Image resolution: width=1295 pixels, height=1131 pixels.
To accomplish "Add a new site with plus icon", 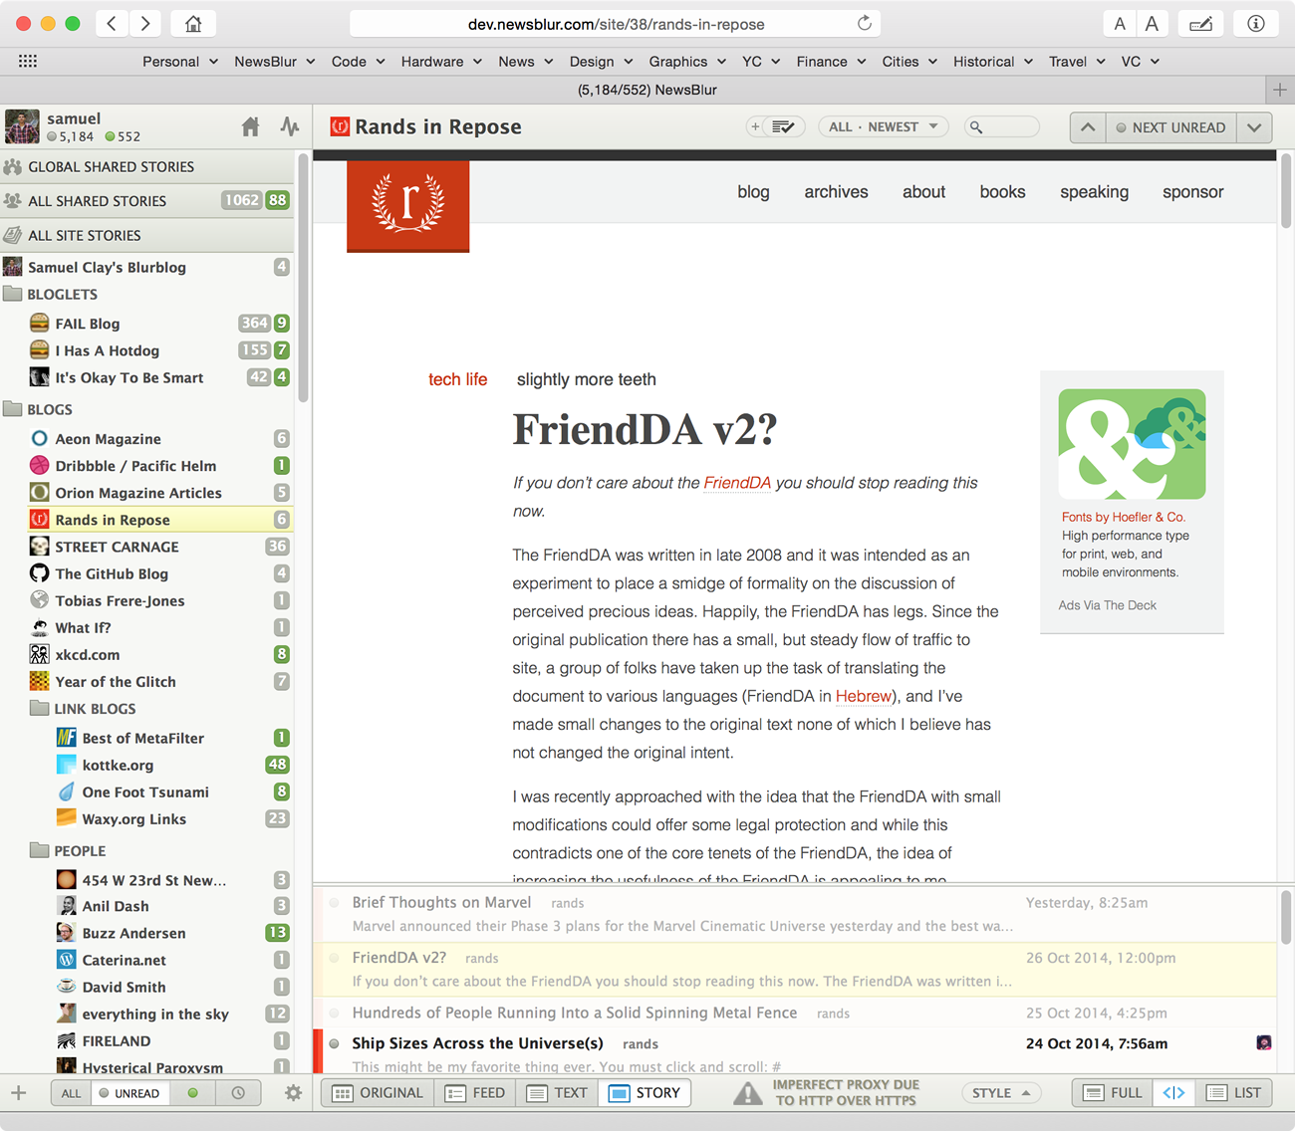I will (18, 1092).
